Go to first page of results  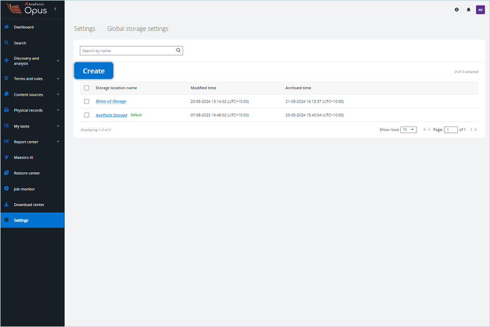[424, 130]
